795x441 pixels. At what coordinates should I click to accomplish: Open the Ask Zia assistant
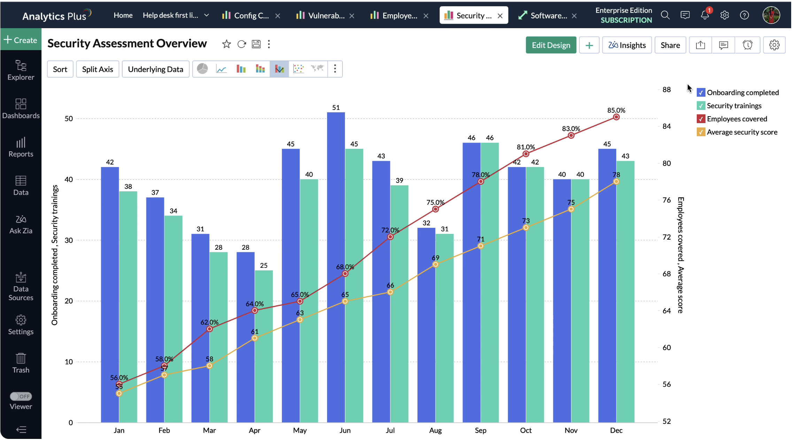tap(21, 224)
